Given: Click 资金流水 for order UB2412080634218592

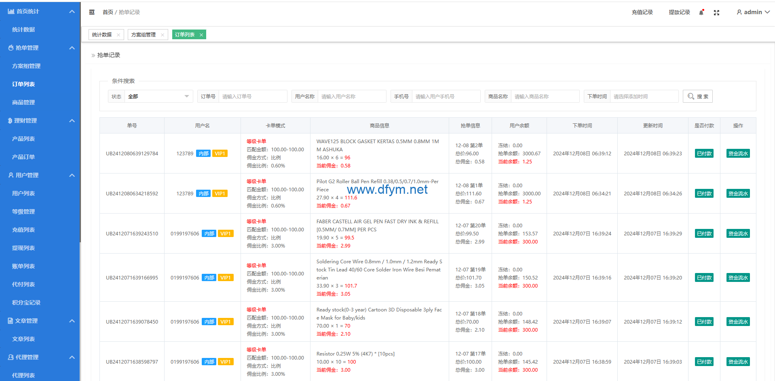Looking at the screenshot, I should click(738, 193).
